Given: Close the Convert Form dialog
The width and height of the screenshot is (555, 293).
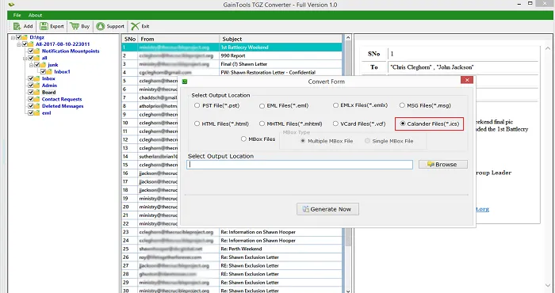Looking at the screenshot, I should point(467,80).
